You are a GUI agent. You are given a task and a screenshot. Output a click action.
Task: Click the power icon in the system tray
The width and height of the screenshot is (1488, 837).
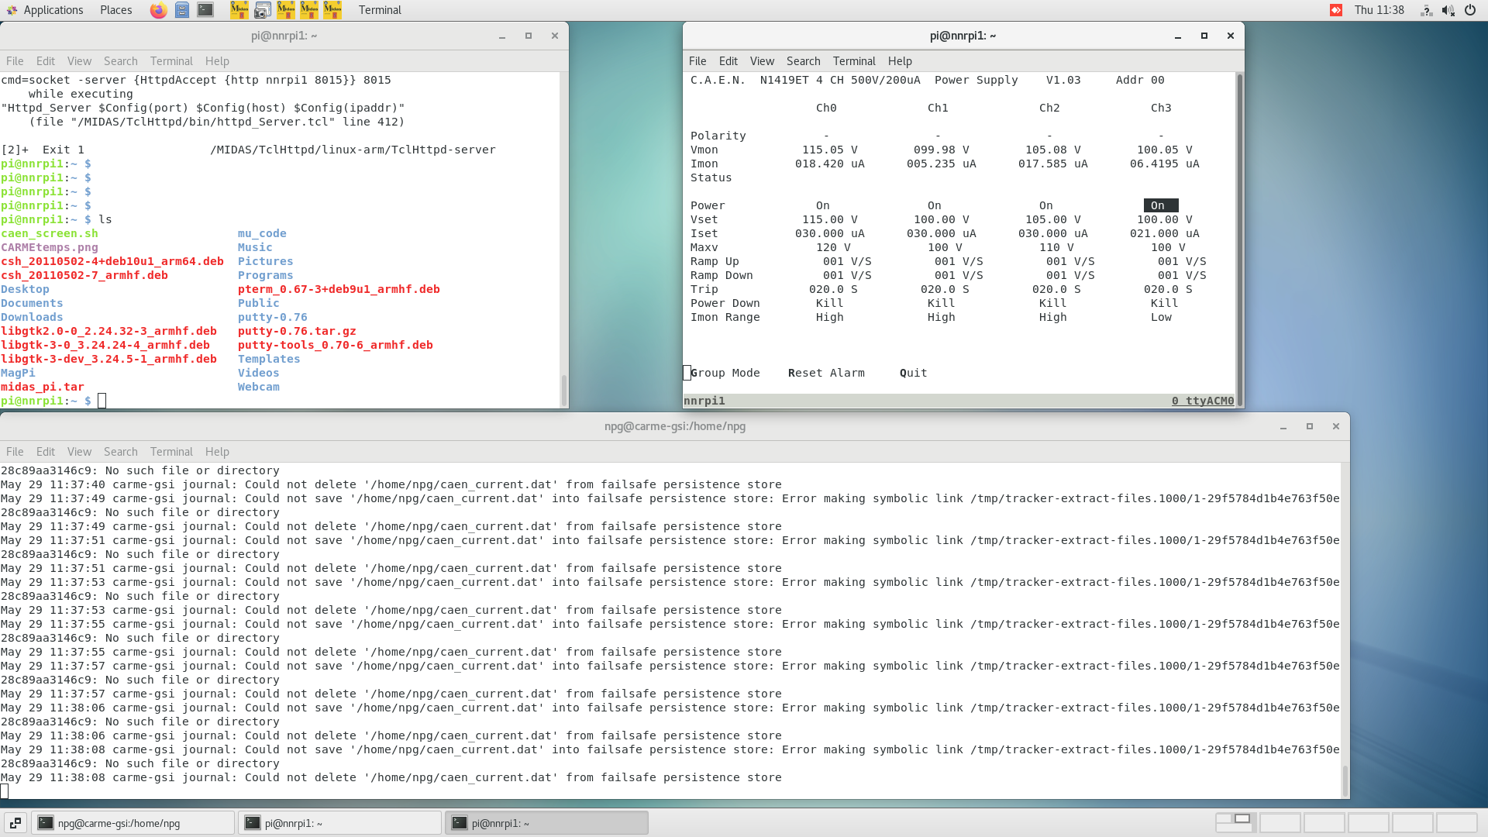click(x=1469, y=10)
